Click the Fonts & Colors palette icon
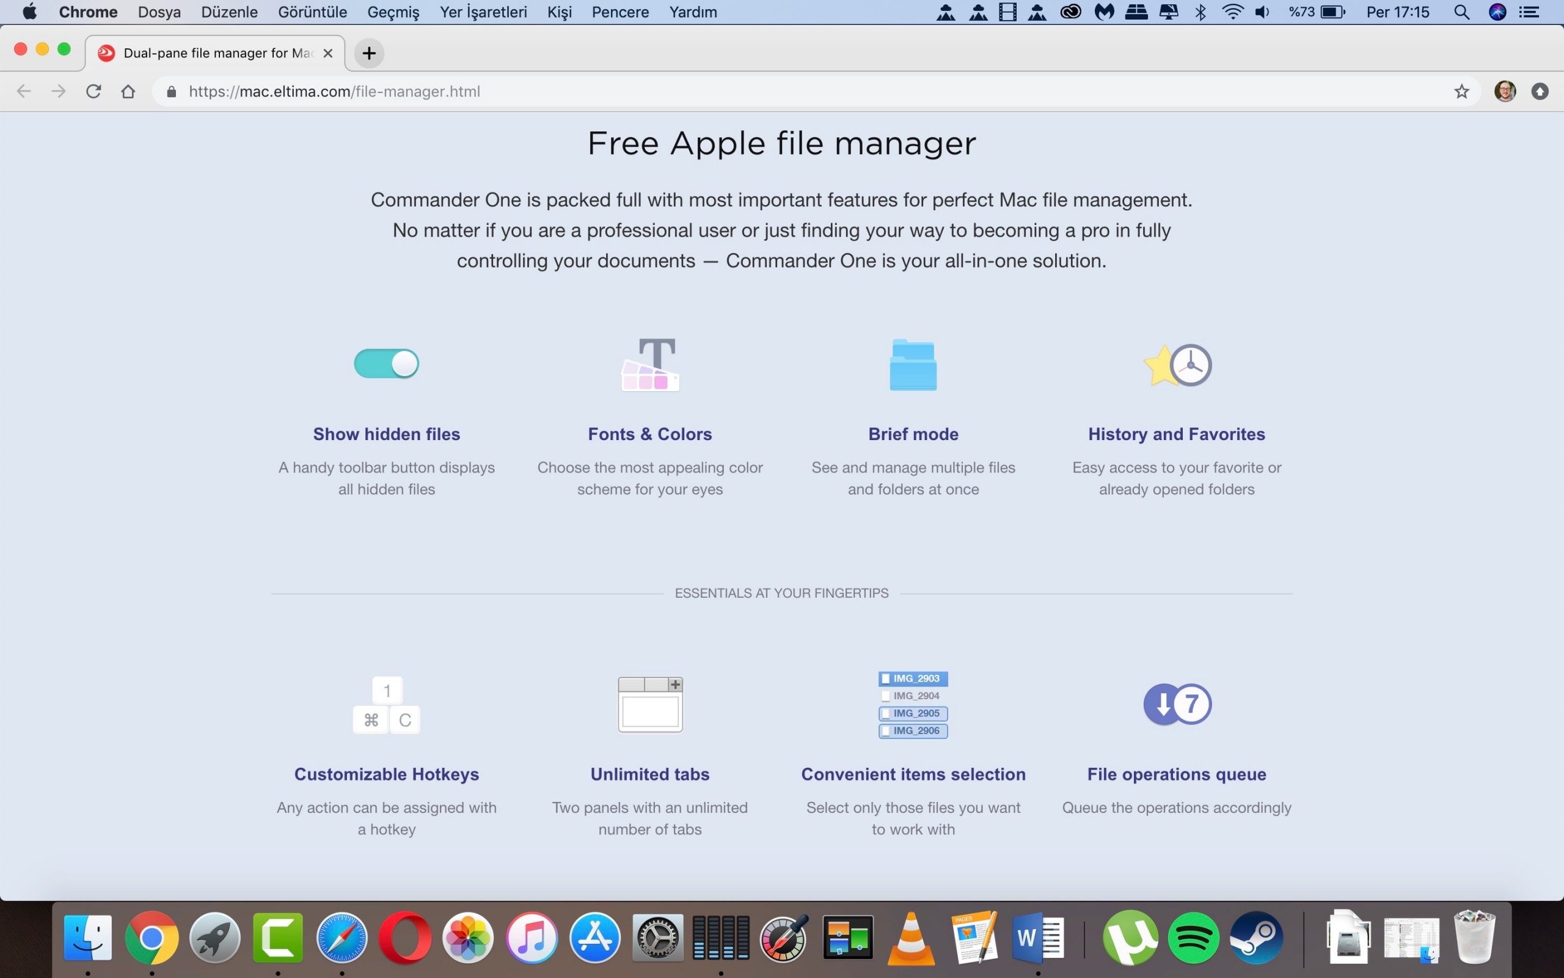 click(x=650, y=365)
